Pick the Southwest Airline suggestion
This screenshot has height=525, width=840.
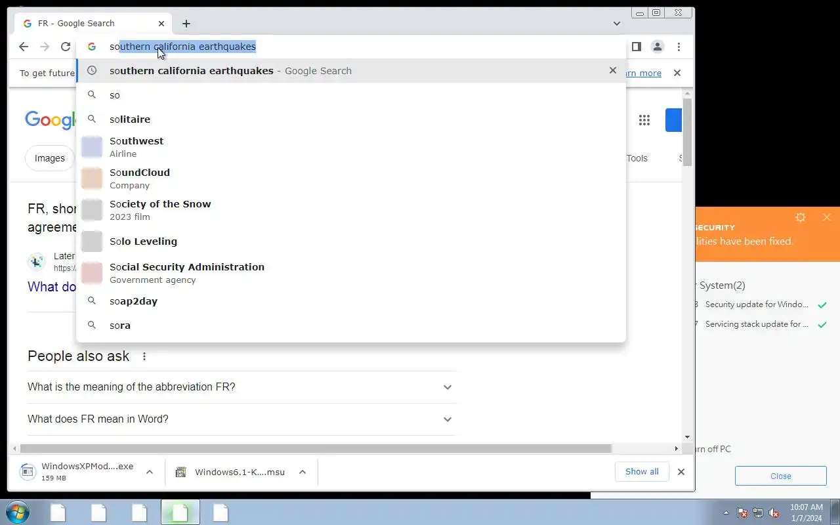[351, 147]
